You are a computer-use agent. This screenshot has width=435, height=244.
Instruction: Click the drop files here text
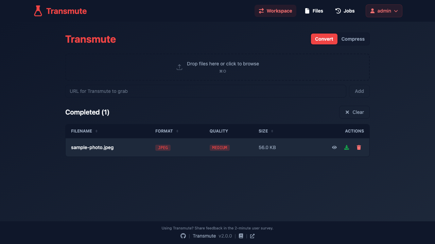point(223,64)
